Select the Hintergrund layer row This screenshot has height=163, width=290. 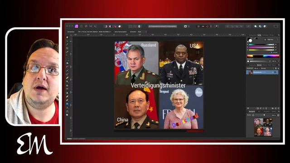coord(262,72)
